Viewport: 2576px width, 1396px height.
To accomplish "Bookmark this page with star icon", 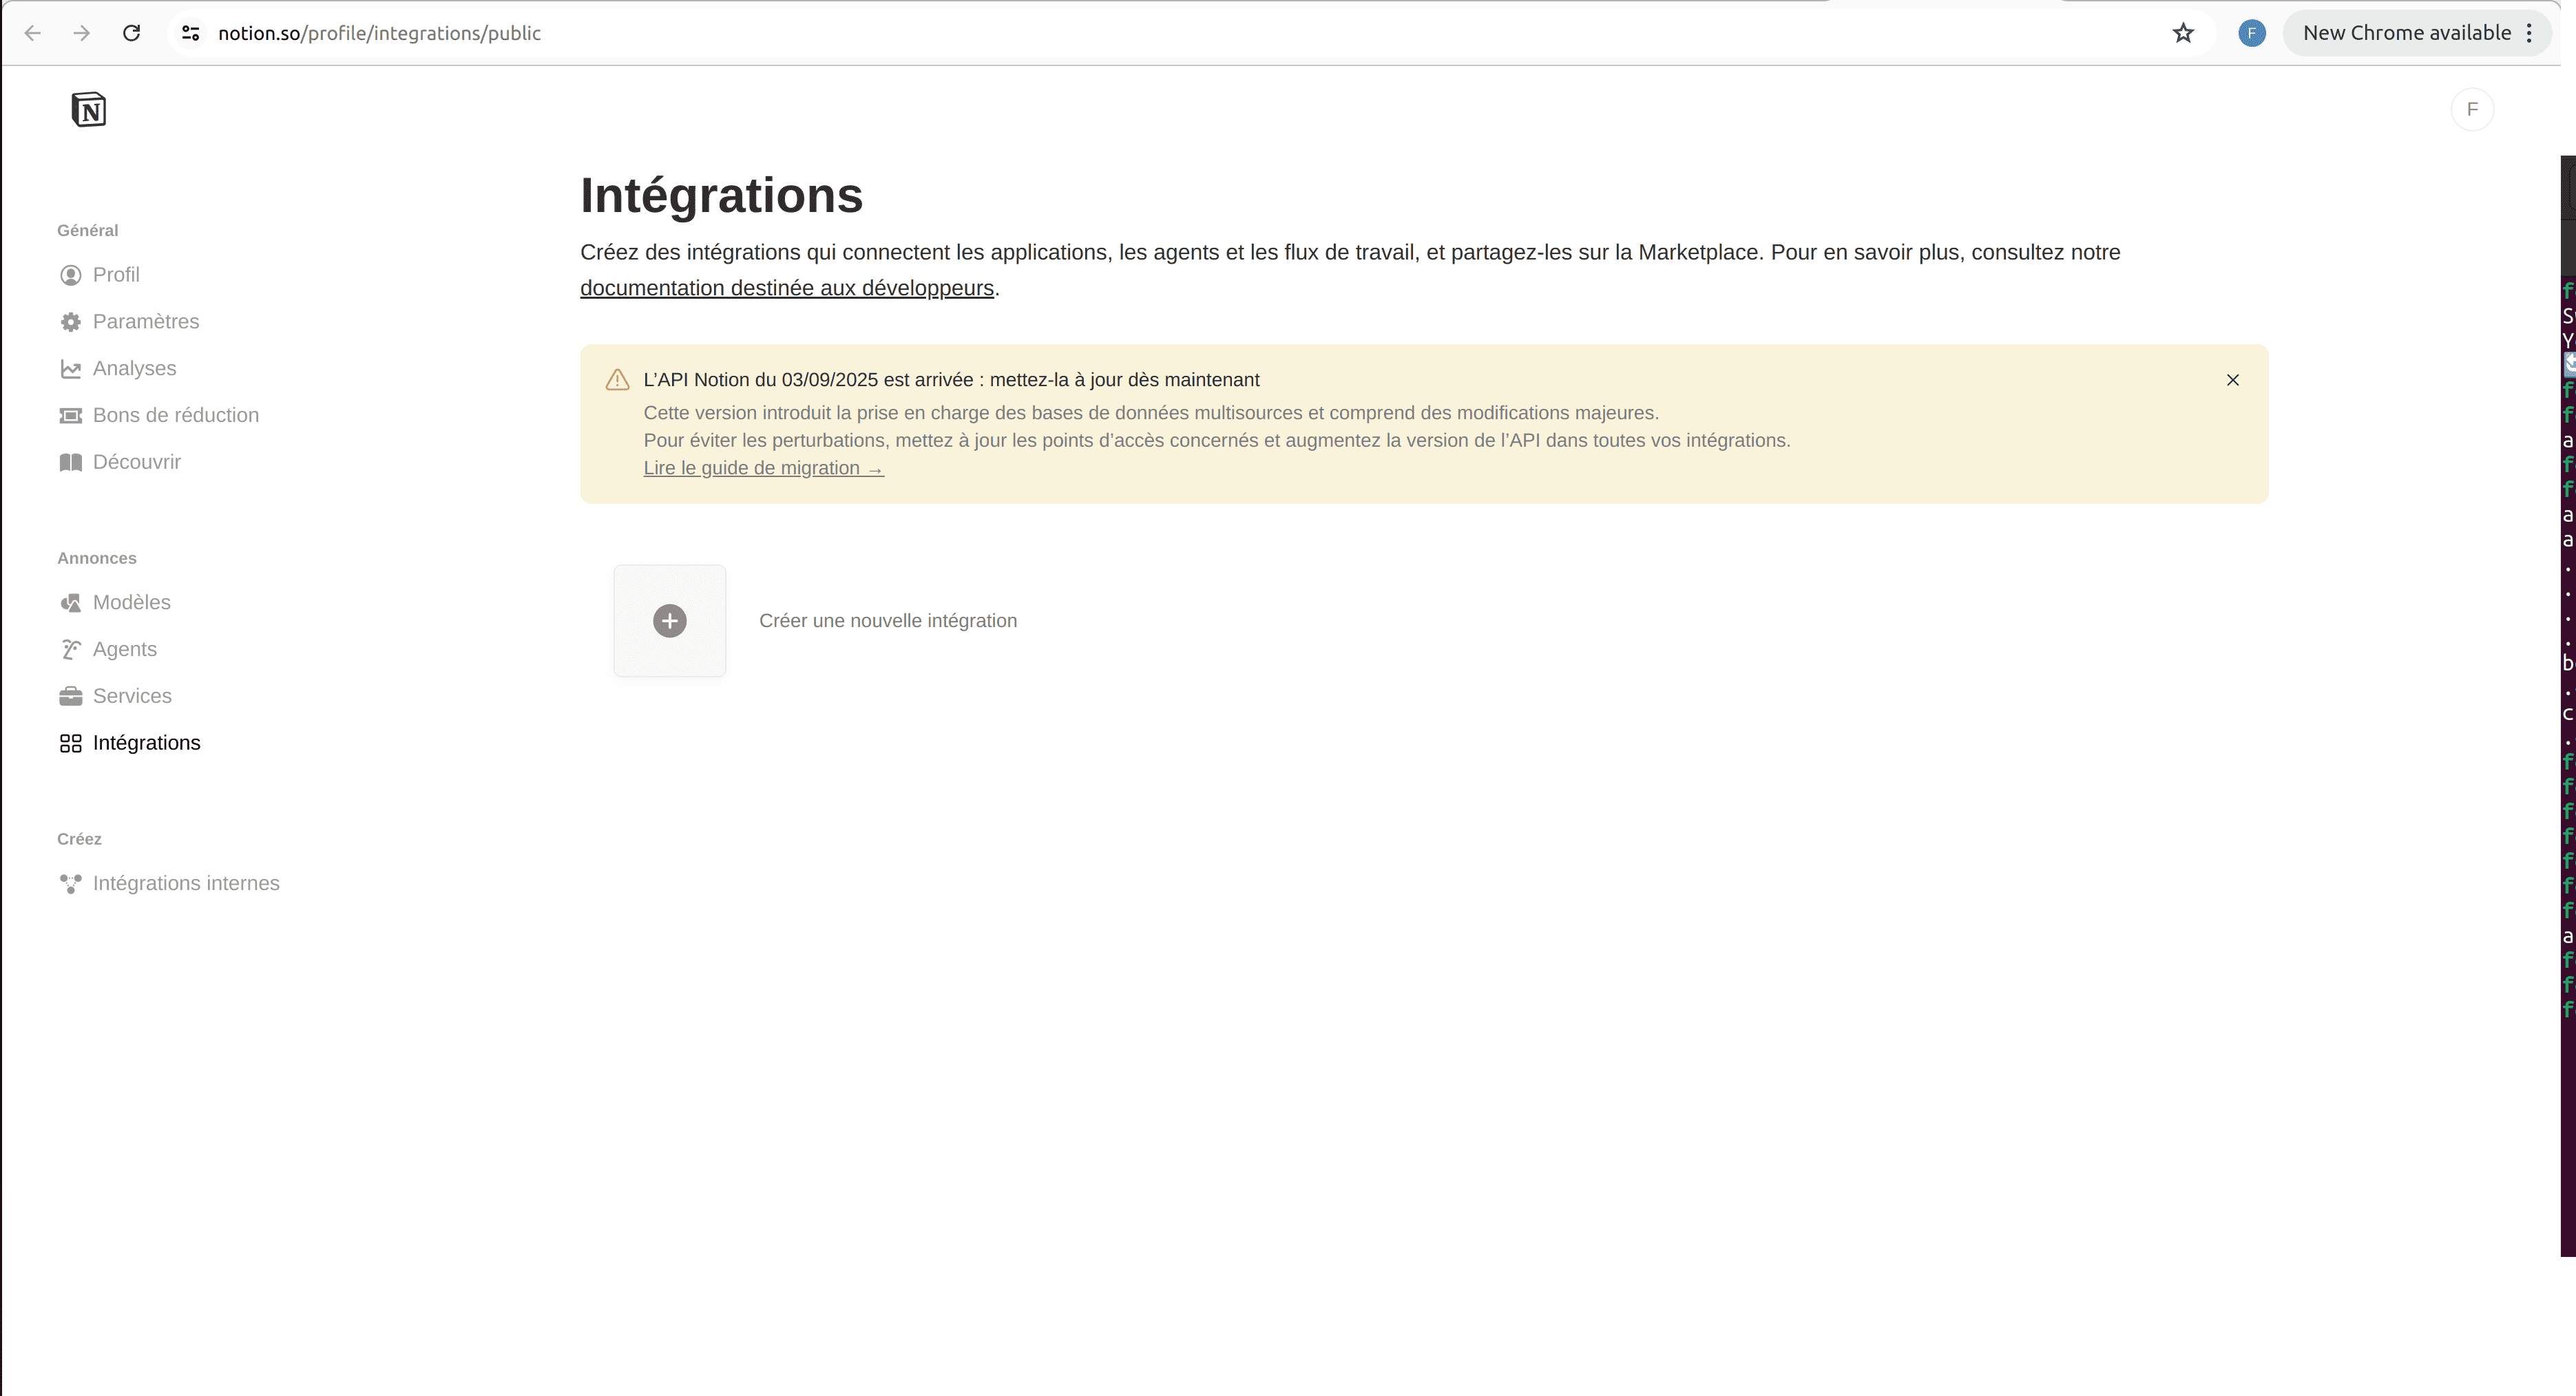I will pyautogui.click(x=2183, y=33).
